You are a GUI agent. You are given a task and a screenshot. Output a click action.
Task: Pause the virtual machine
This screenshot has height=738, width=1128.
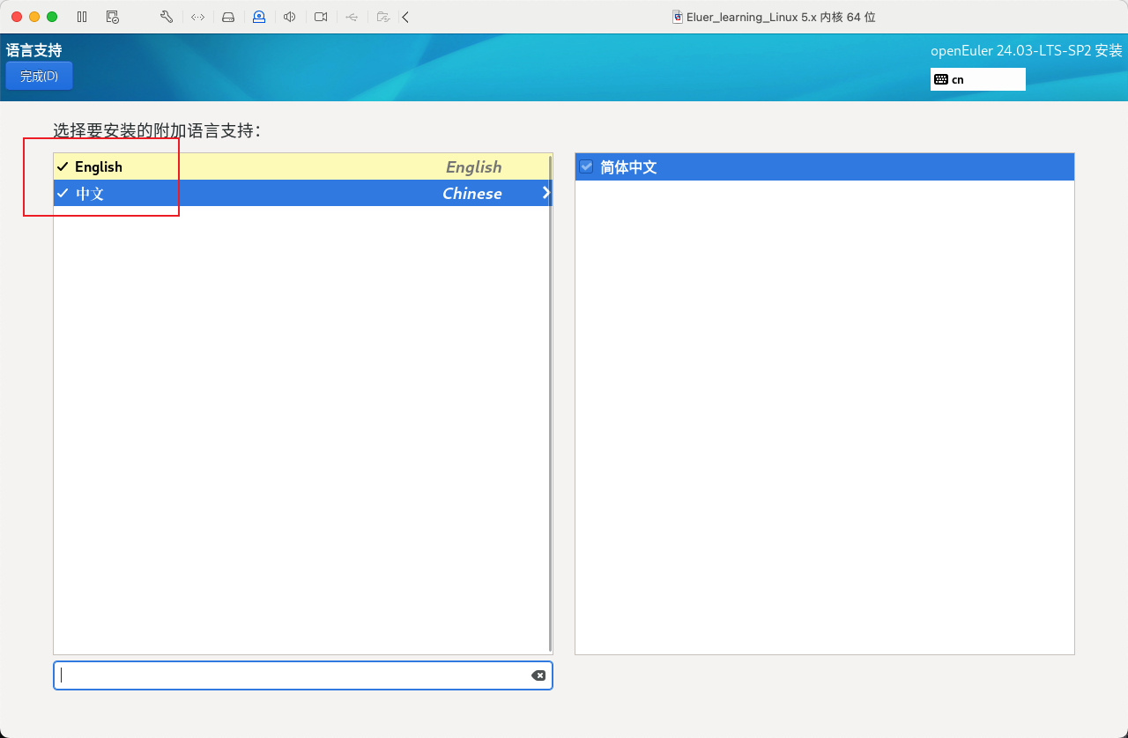[82, 17]
